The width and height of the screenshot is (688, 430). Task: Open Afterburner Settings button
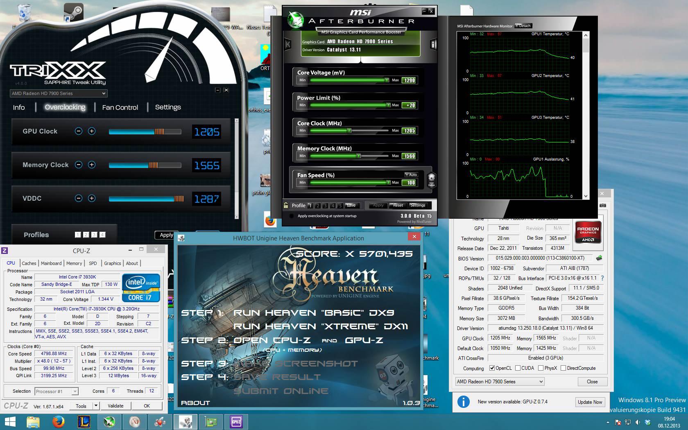click(417, 205)
